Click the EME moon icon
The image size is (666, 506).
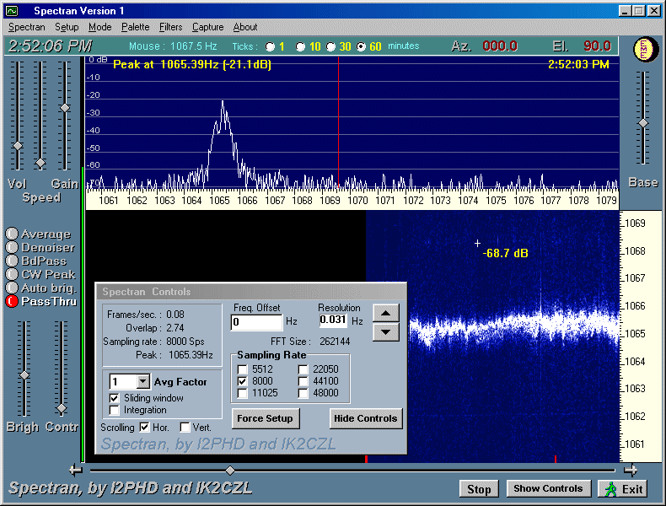(646, 49)
